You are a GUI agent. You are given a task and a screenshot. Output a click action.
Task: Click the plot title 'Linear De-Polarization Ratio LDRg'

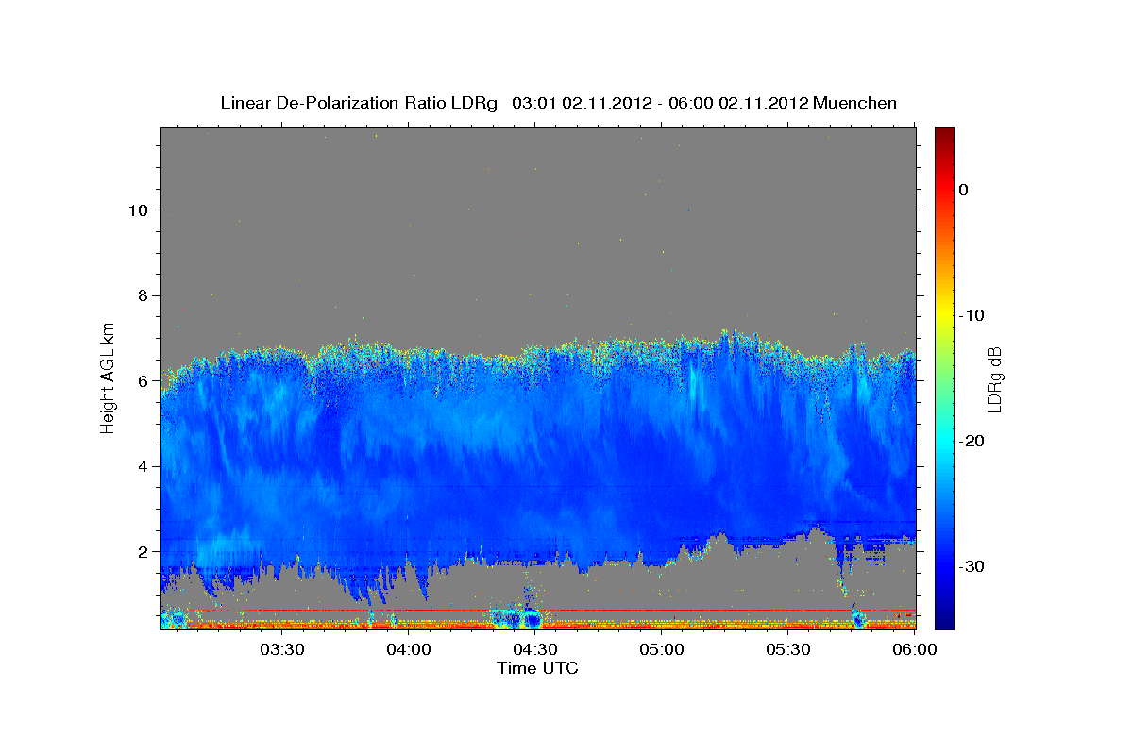tap(358, 103)
